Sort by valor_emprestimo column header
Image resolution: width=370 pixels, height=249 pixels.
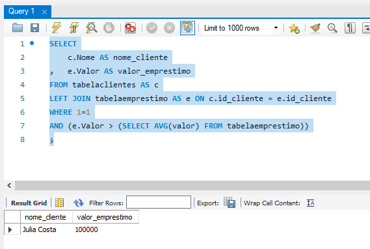point(105,217)
